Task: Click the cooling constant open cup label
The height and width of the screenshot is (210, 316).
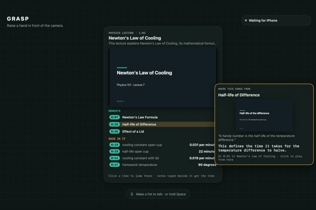Action: click(142, 145)
